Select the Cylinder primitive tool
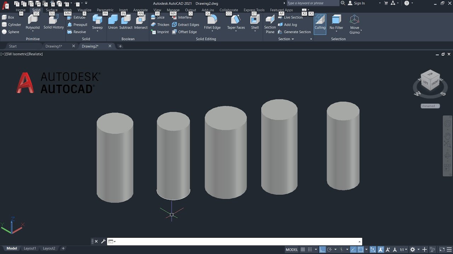The height and width of the screenshot is (254, 453). [x=12, y=25]
